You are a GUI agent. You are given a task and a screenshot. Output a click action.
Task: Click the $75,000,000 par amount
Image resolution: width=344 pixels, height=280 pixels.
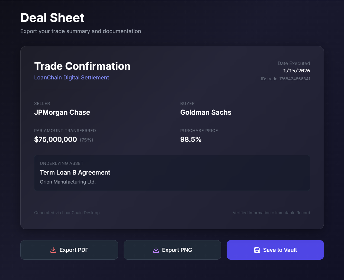[x=56, y=139]
